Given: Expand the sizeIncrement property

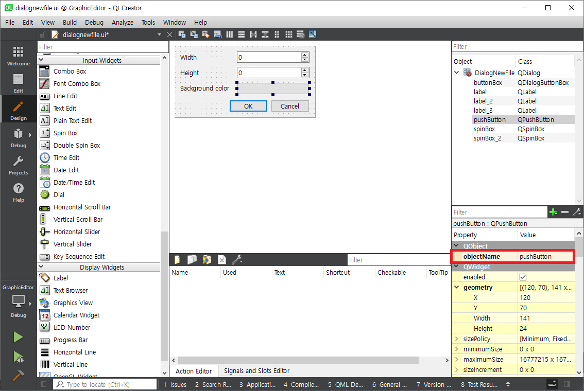Looking at the screenshot, I should click(x=457, y=369).
